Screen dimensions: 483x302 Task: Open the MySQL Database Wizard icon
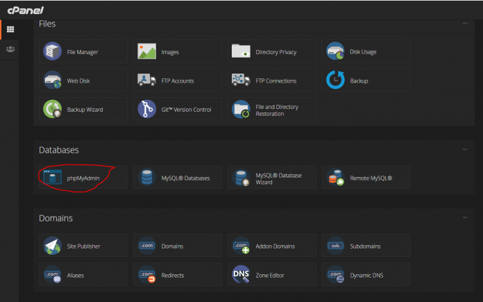[x=241, y=178]
